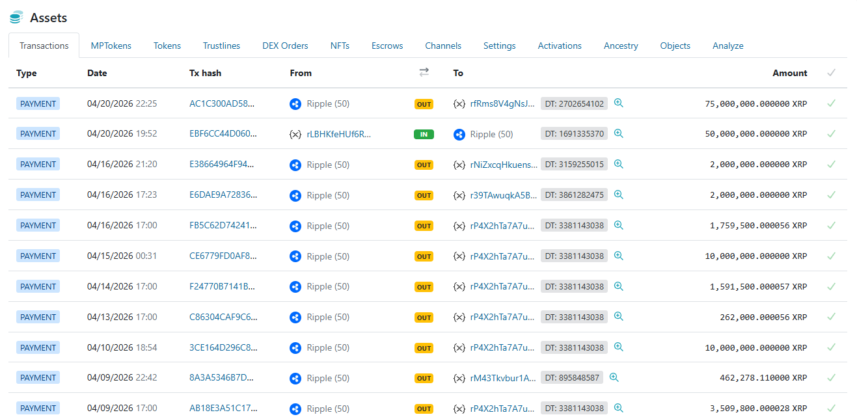Switch to the Trustlines tab
The height and width of the screenshot is (417, 857).
tap(221, 46)
